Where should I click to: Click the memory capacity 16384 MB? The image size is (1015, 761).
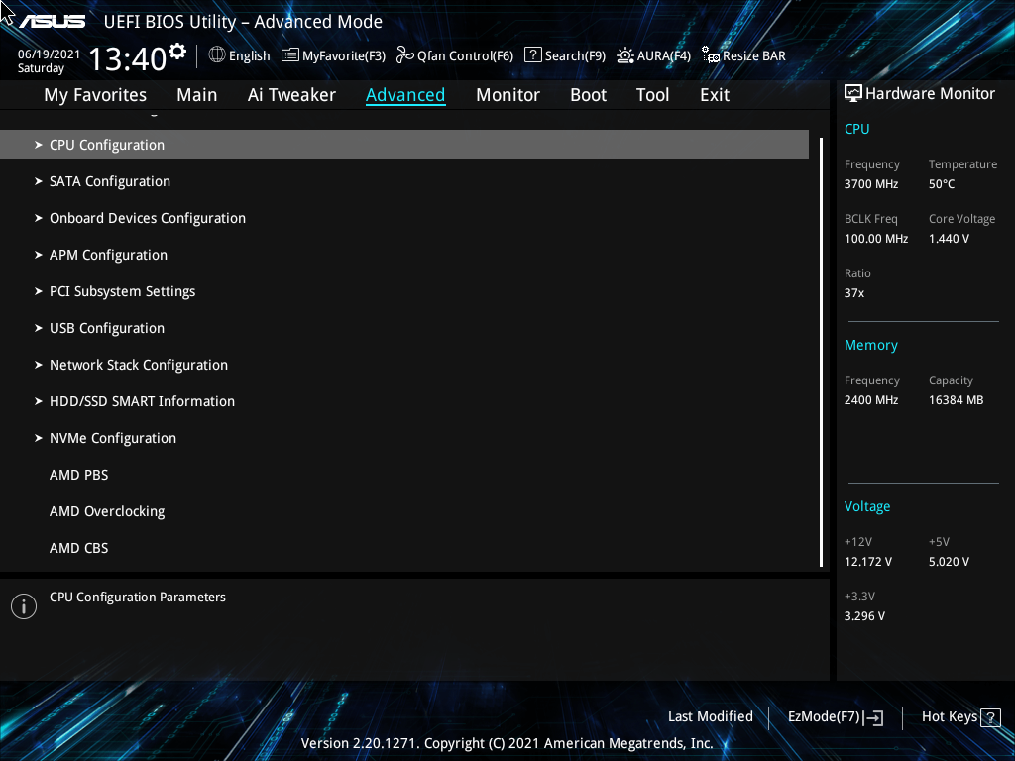[x=956, y=400]
